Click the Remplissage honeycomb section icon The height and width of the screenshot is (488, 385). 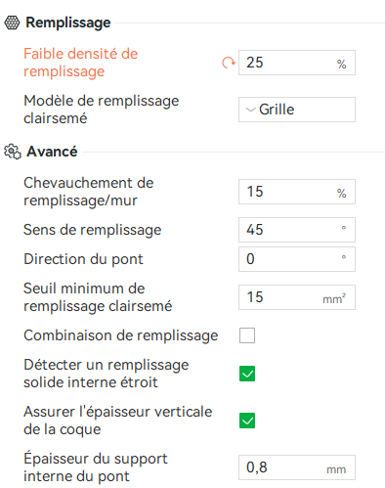point(12,22)
